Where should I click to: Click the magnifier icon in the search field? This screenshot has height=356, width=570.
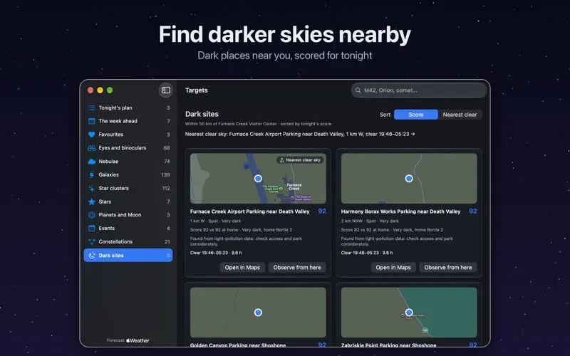[x=358, y=90]
